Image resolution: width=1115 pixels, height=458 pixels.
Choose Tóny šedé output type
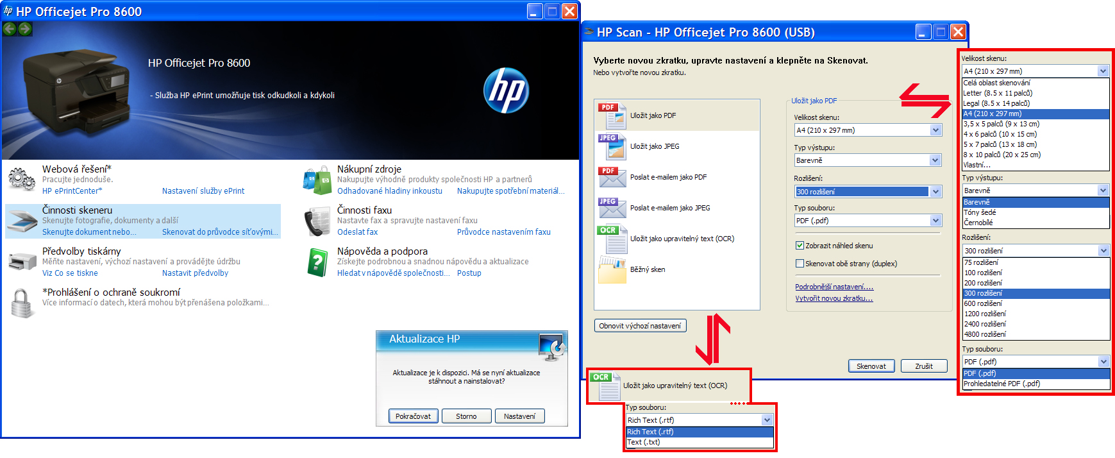point(1035,212)
